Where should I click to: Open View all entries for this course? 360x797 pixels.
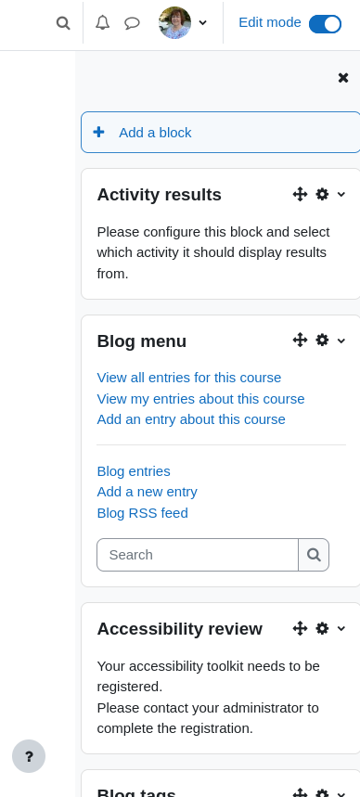(189, 378)
